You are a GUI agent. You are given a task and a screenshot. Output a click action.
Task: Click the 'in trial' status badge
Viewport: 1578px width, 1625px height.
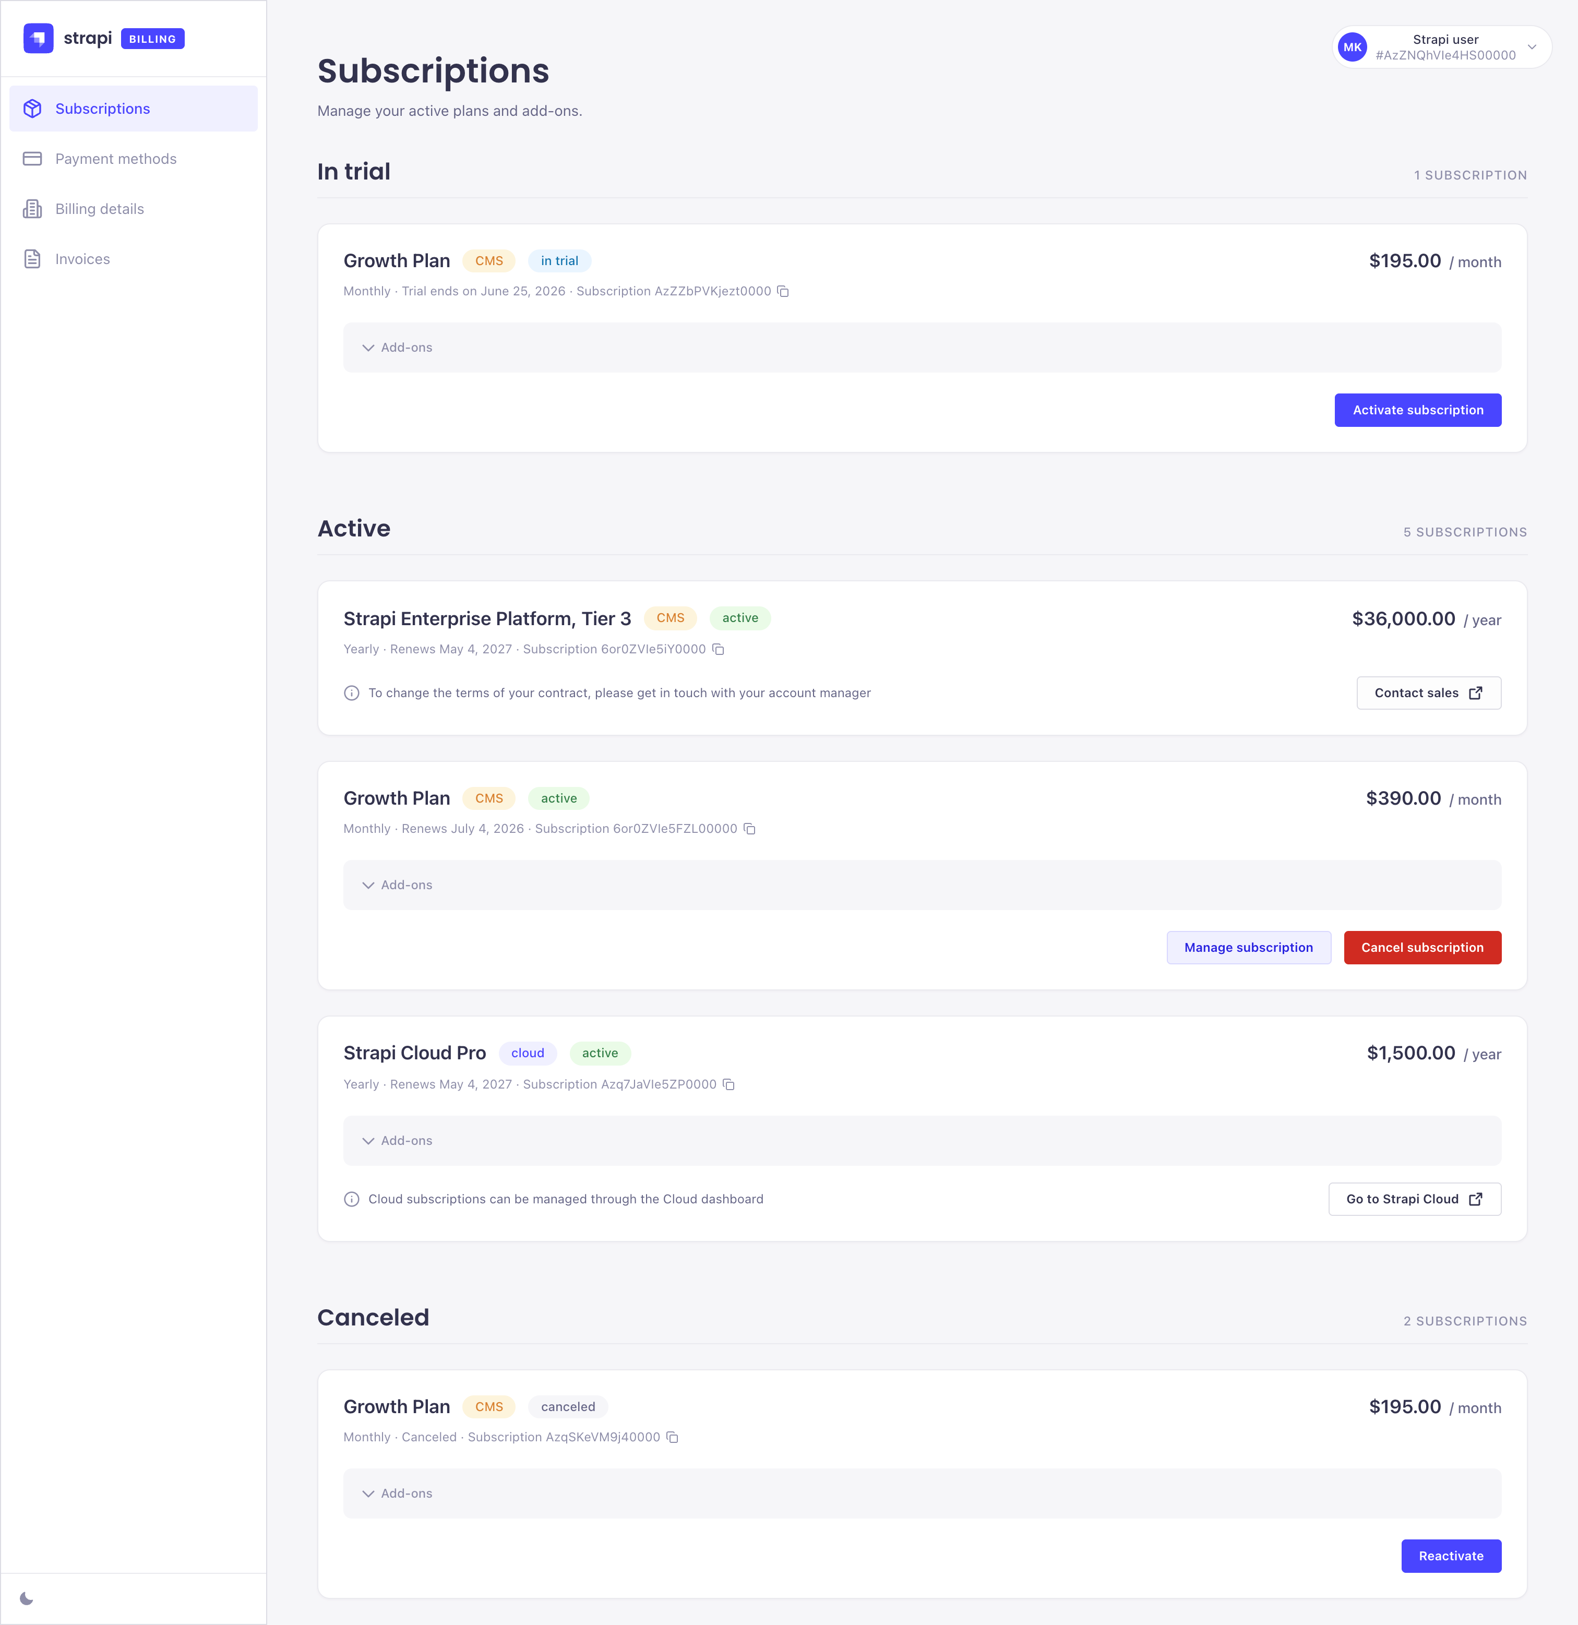(560, 260)
